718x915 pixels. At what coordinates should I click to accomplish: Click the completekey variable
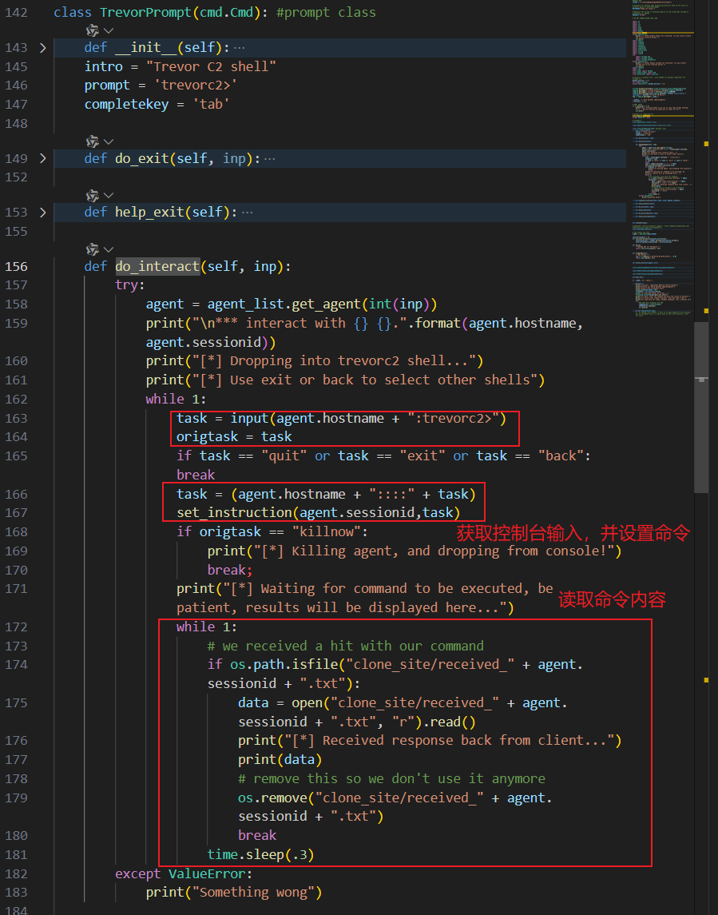126,105
